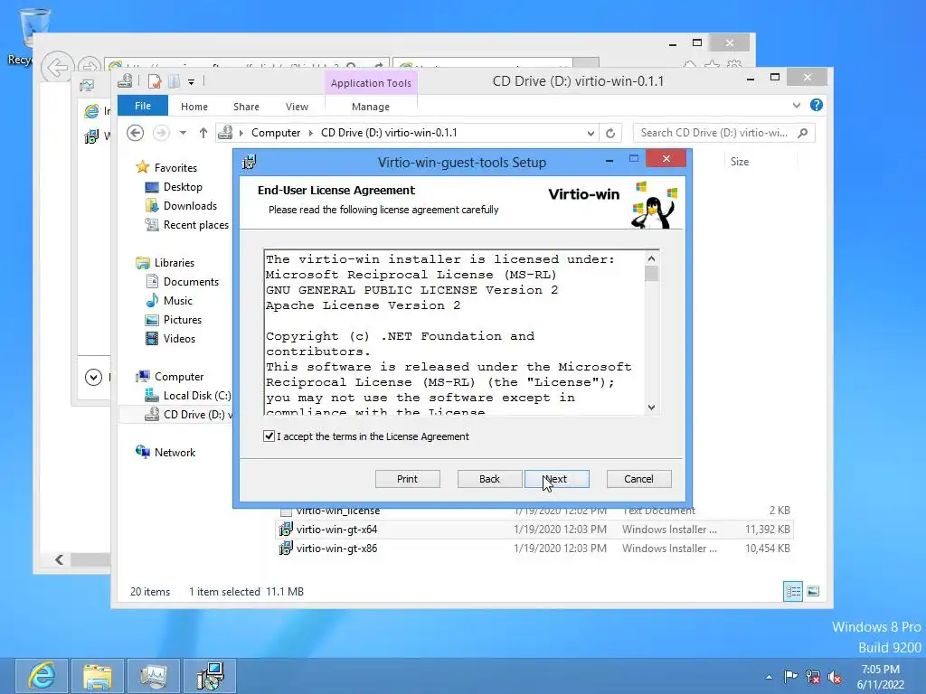Image resolution: width=926 pixels, height=694 pixels.
Task: Expand the ribbon with chevron arrow
Action: click(797, 105)
